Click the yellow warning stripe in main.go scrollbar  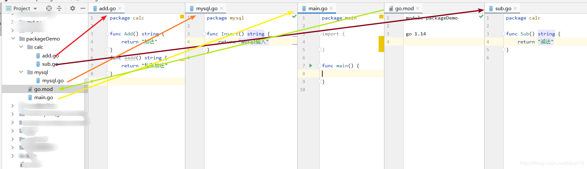[381, 44]
